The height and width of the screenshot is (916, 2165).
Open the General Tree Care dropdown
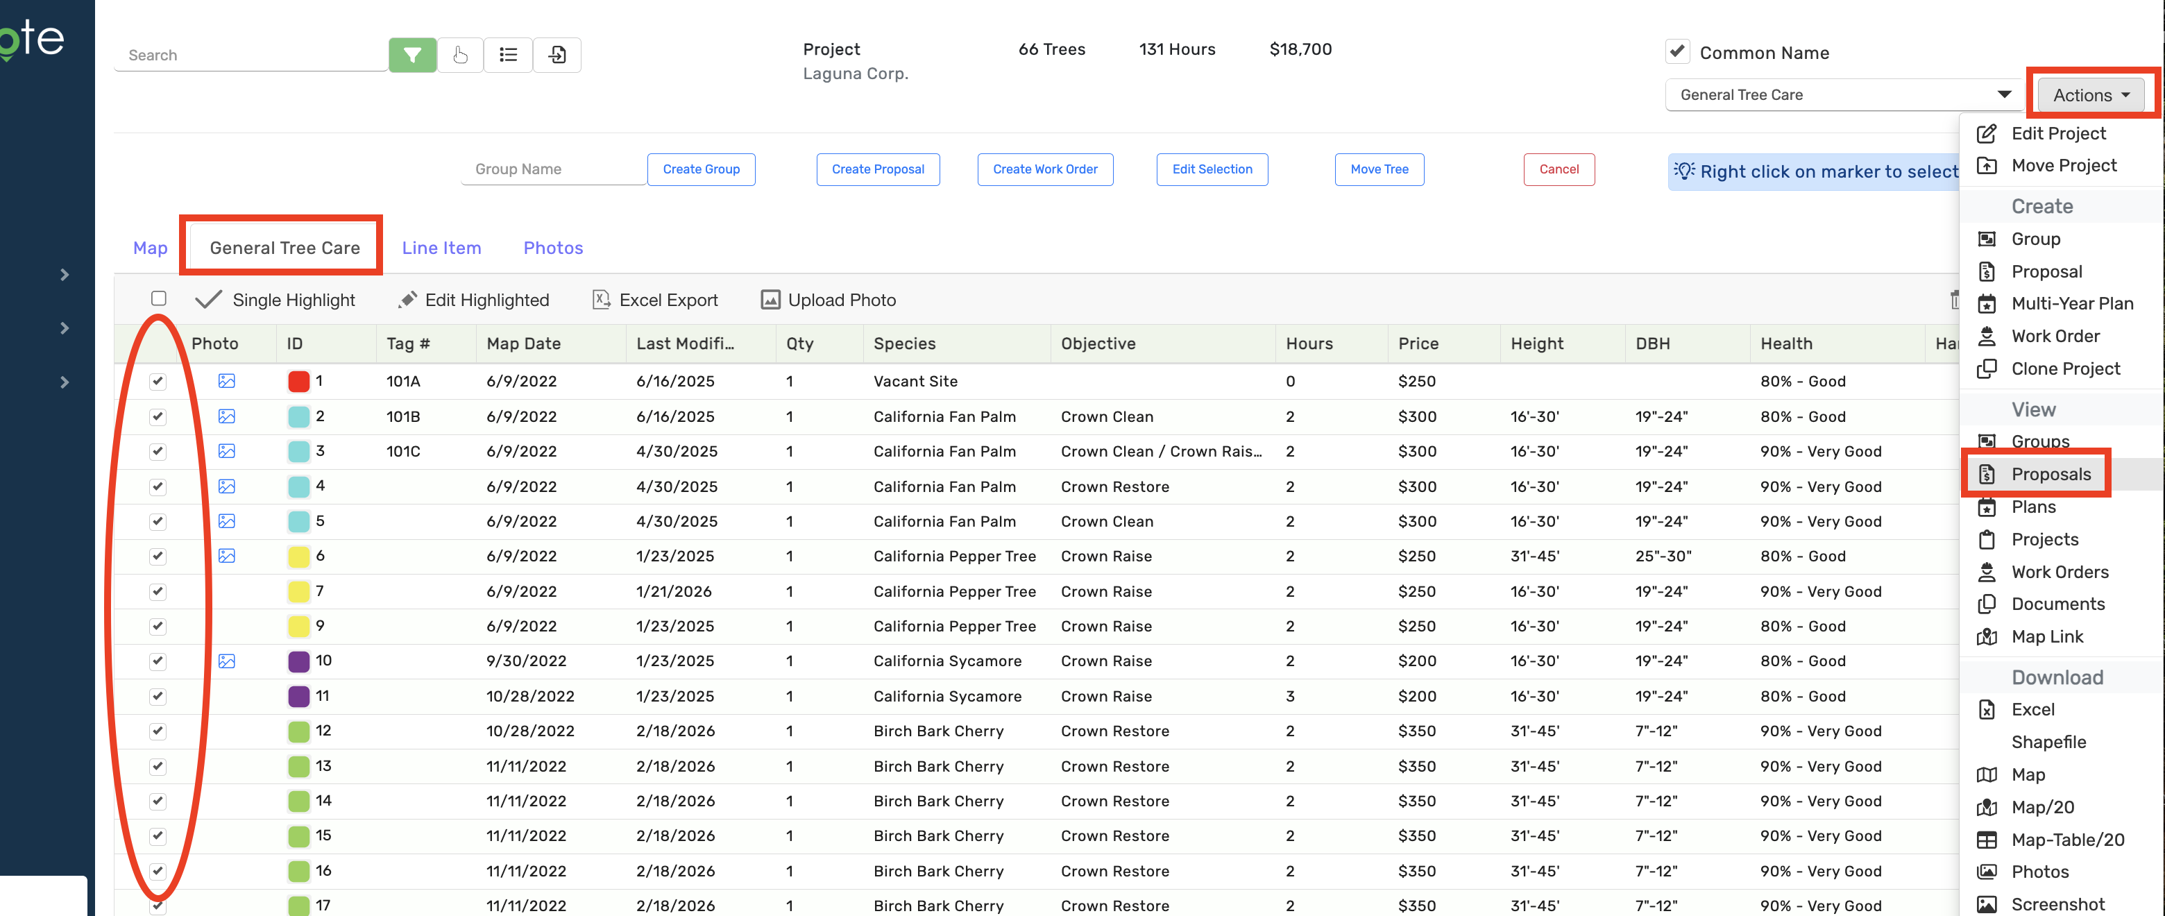pos(1843,95)
